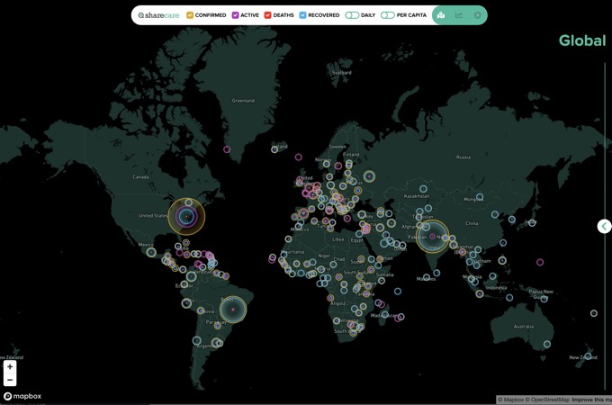Viewport: 612px width, 405px height.
Task: Click the Canada map label
Action: click(140, 177)
